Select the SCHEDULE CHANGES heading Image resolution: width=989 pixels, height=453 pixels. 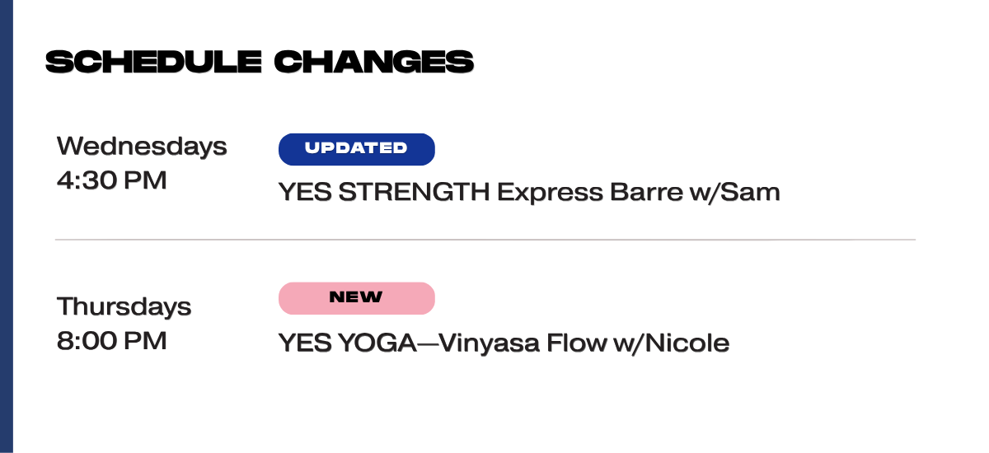(x=260, y=62)
